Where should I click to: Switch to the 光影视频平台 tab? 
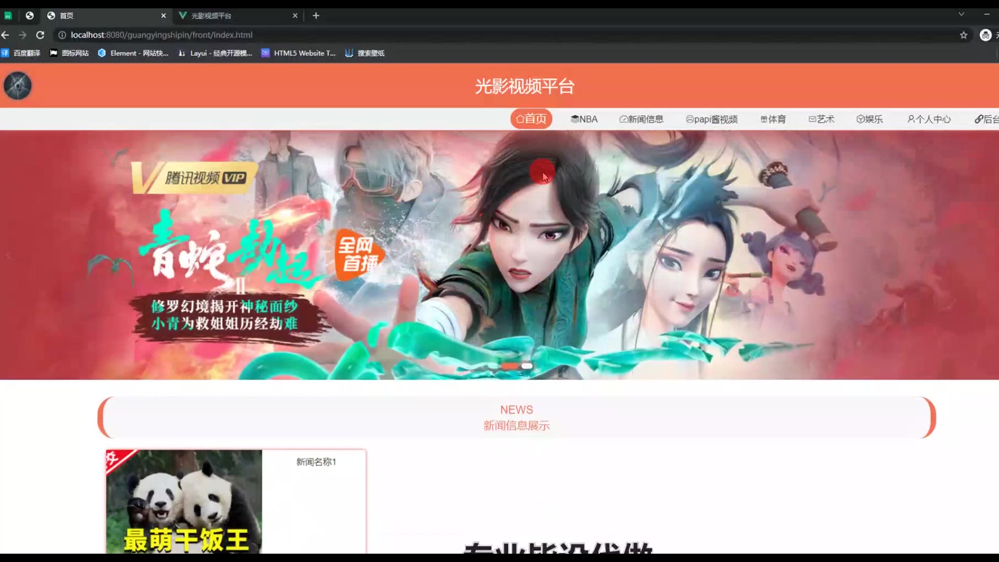(x=237, y=16)
